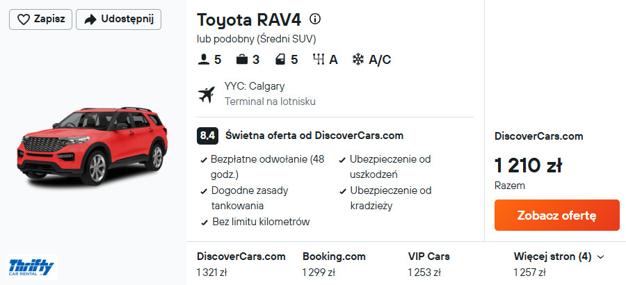Screen dimensions: 626x285
Task: Click the passenger seats icon
Action: 203,59
